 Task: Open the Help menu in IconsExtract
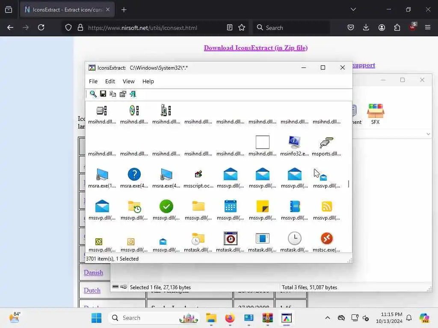pos(148,82)
